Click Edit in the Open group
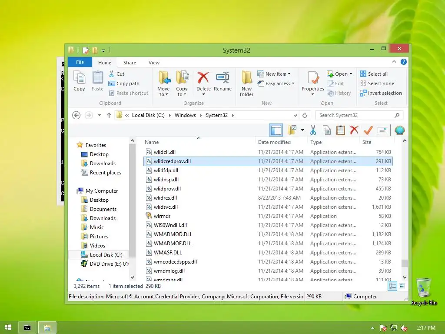445x334 pixels. tap(335, 83)
